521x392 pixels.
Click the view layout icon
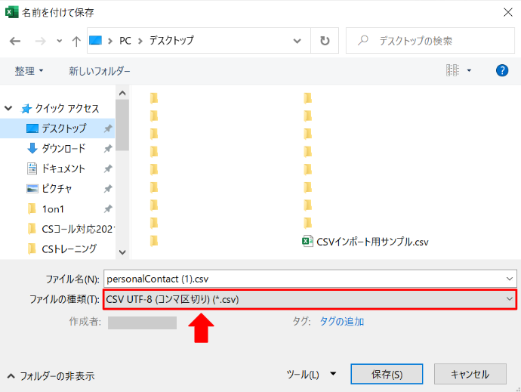coord(452,70)
